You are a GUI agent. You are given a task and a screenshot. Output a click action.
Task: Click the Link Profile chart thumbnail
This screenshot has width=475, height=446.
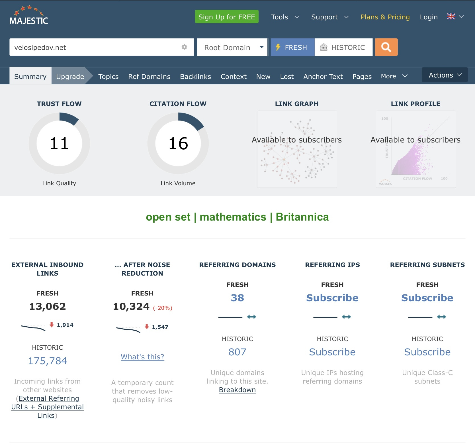tap(416, 149)
